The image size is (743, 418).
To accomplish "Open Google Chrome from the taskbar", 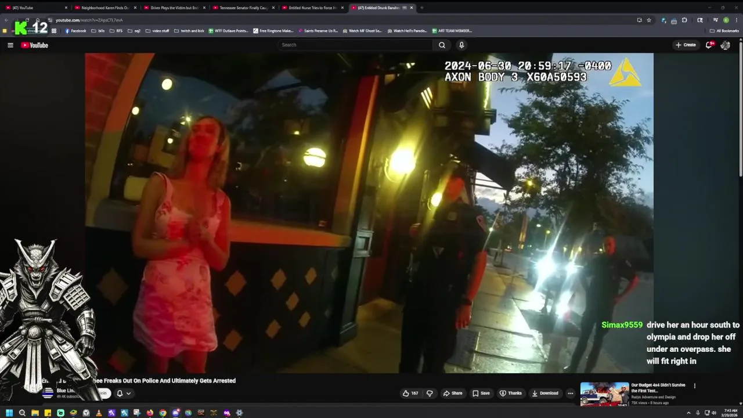I will point(163,413).
